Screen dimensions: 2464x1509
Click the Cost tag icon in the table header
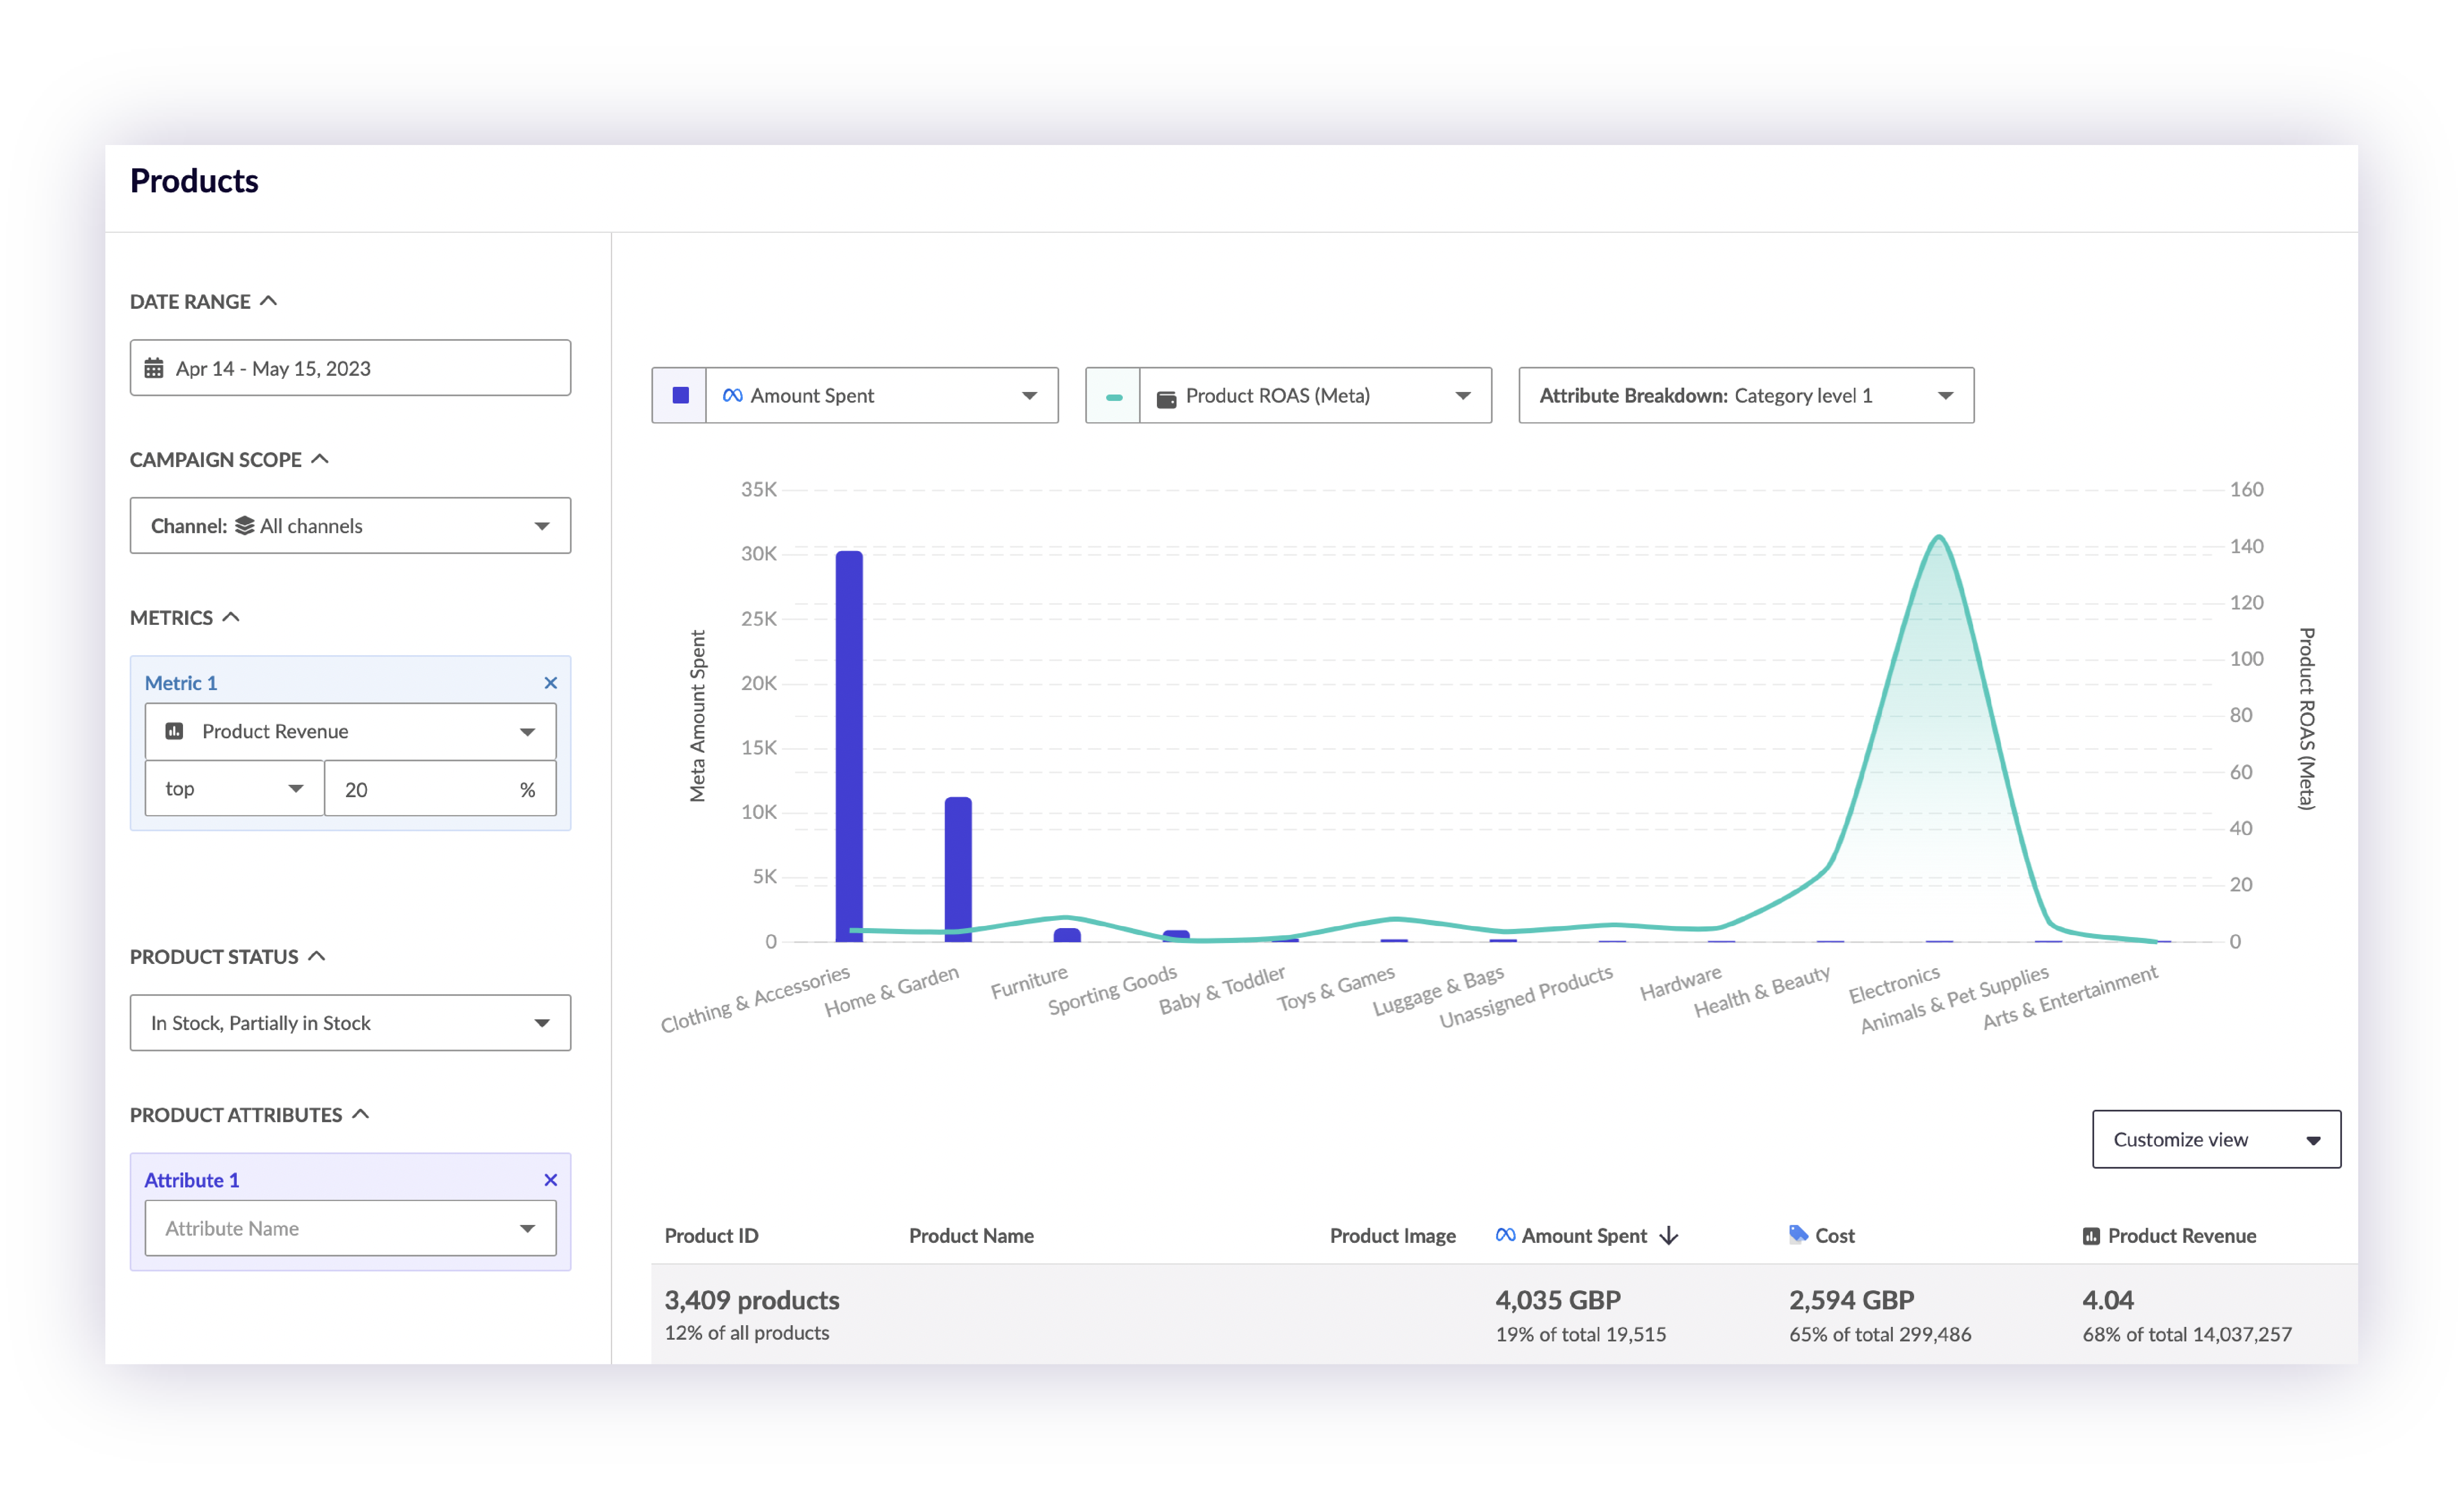click(1797, 1235)
